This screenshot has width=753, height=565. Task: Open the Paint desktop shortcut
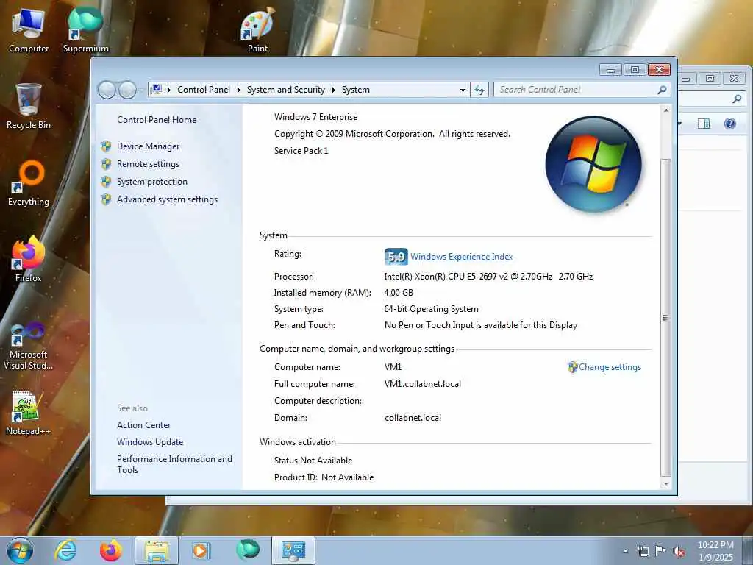[257, 31]
